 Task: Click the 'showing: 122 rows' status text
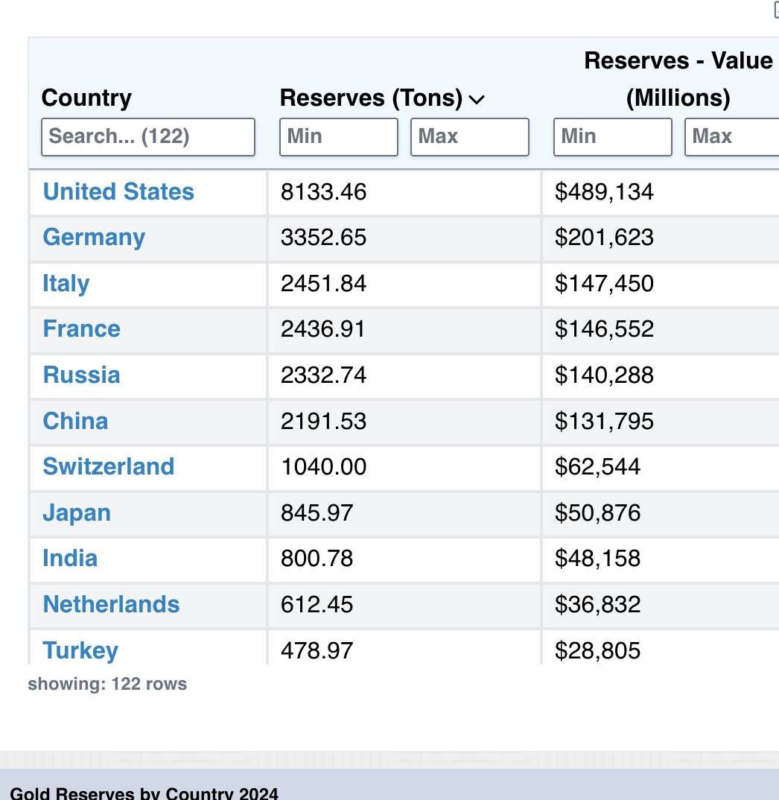tap(107, 685)
